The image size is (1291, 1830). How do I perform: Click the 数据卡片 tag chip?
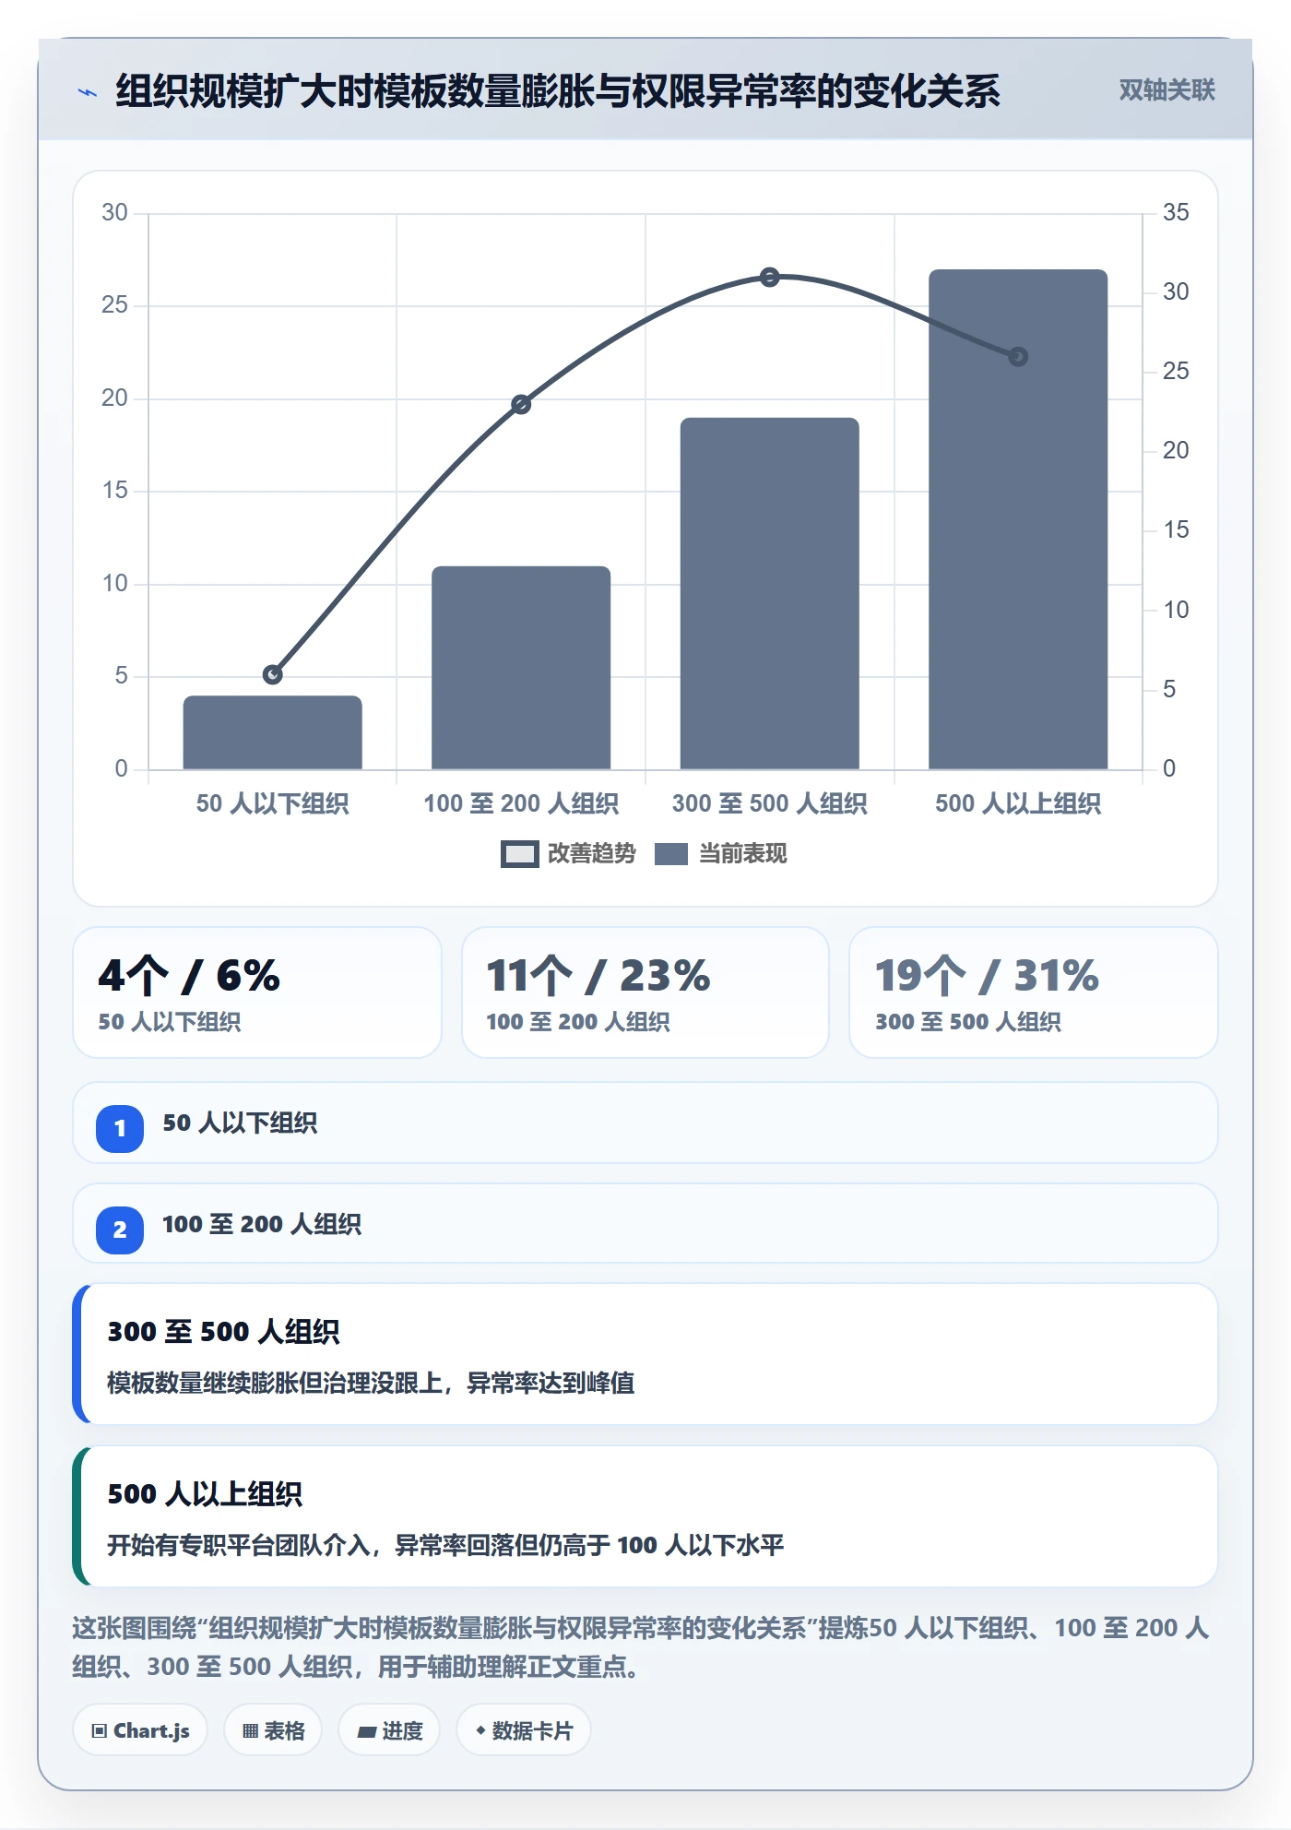(x=524, y=1730)
